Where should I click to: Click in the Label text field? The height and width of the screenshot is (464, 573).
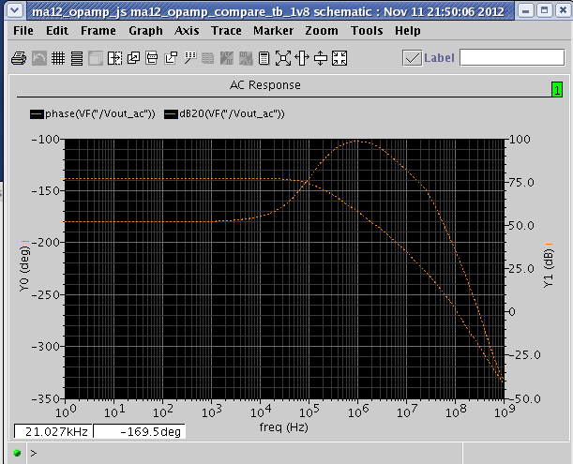pyautogui.click(x=512, y=58)
